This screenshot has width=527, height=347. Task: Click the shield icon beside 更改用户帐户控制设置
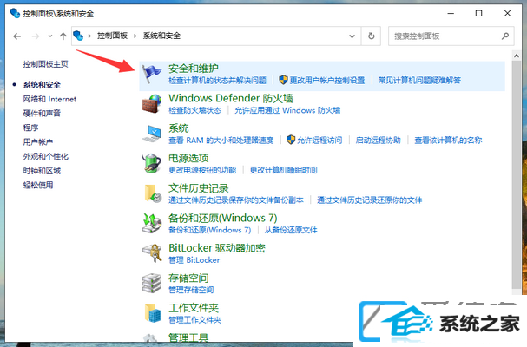click(283, 80)
